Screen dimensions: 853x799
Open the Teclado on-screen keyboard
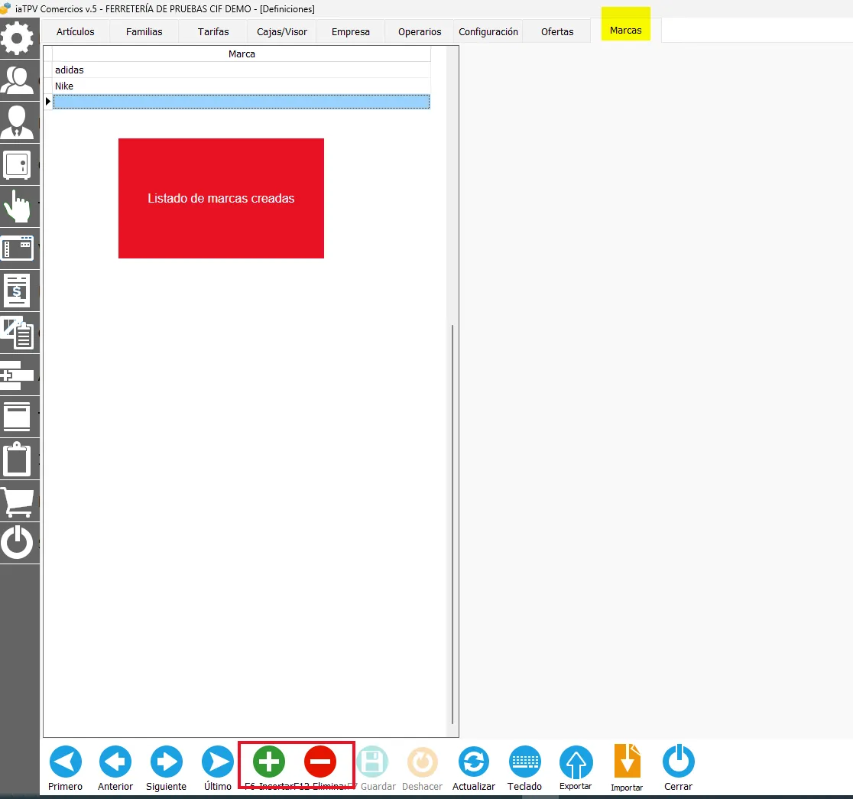tap(525, 762)
